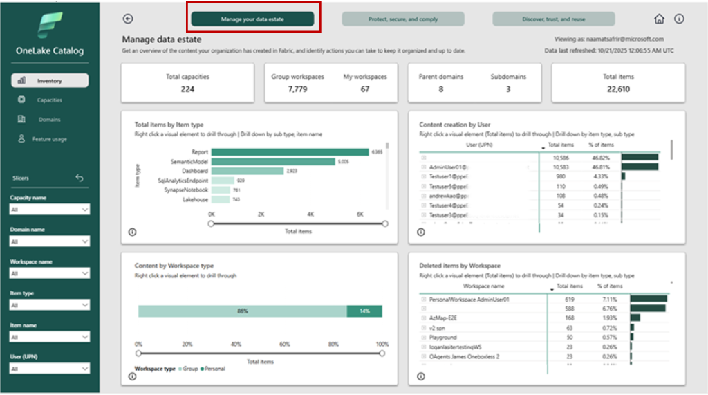Select Feature usage in the sidebar

coord(49,139)
